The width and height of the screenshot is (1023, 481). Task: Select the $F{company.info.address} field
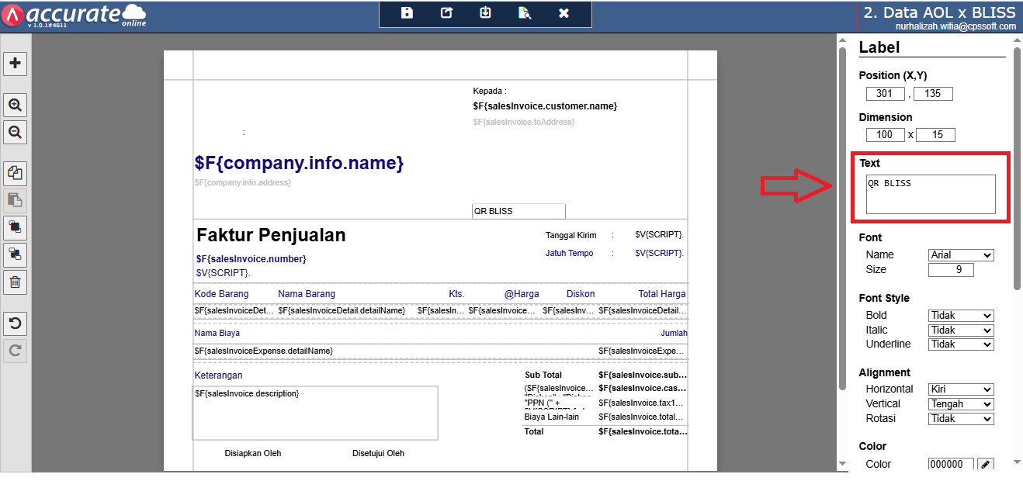(242, 182)
